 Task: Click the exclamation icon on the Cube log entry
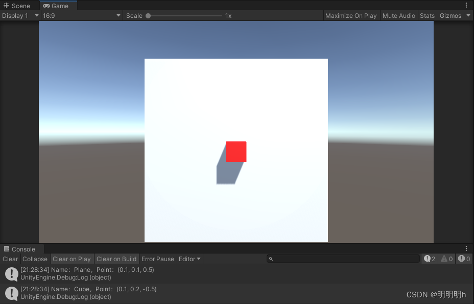11,293
